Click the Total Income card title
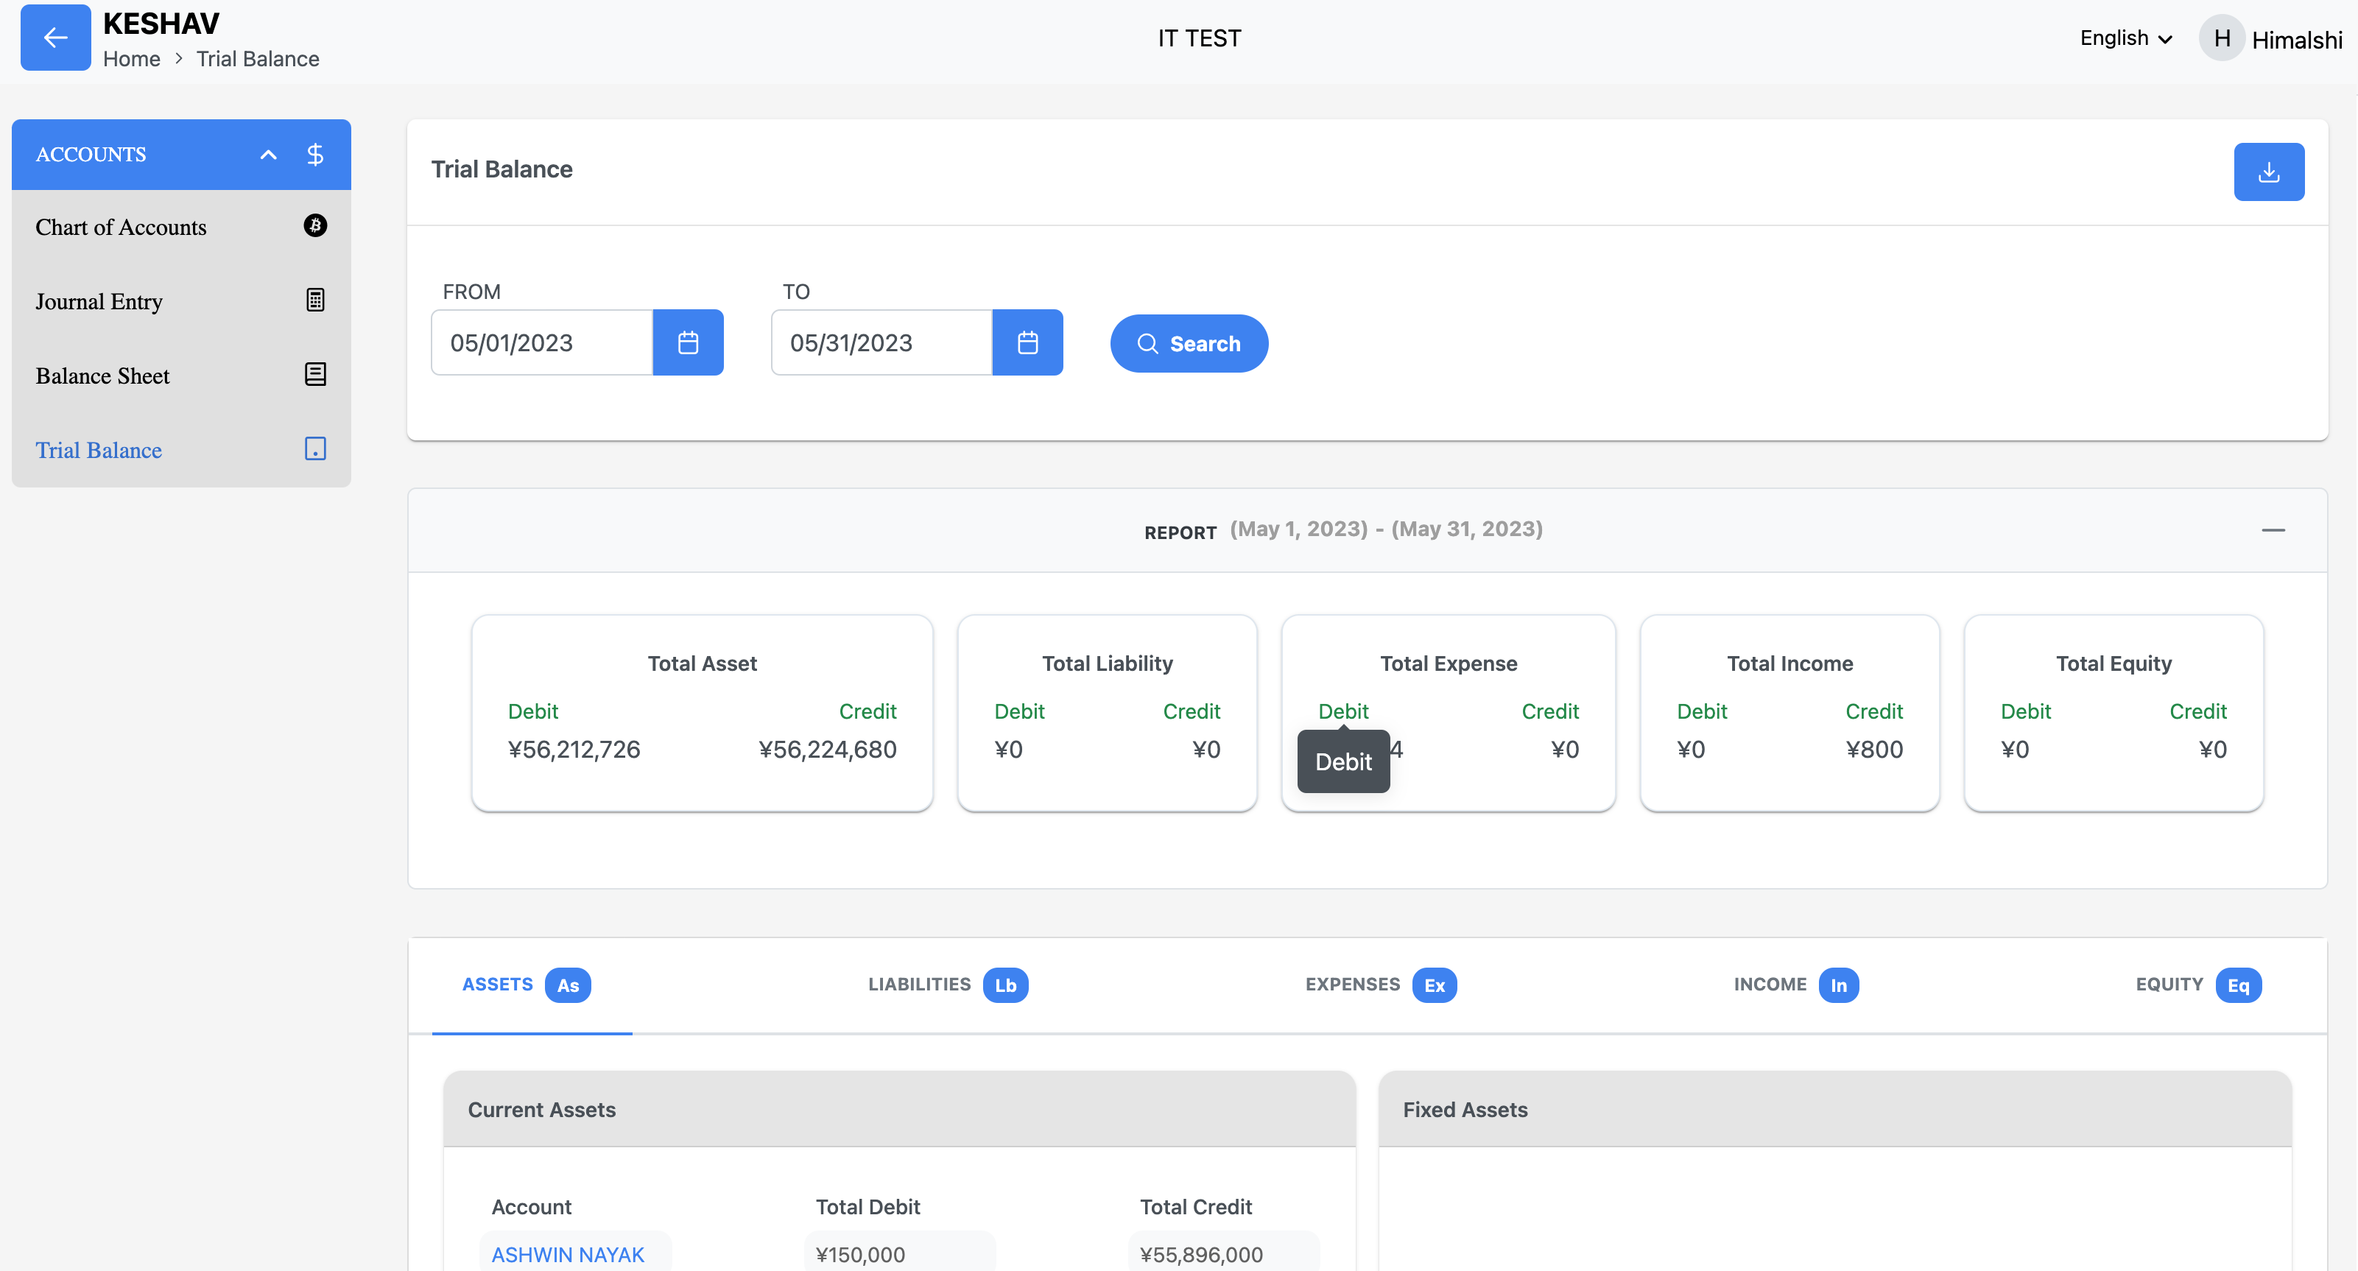Screen dimensions: 2358x1271 point(1789,663)
